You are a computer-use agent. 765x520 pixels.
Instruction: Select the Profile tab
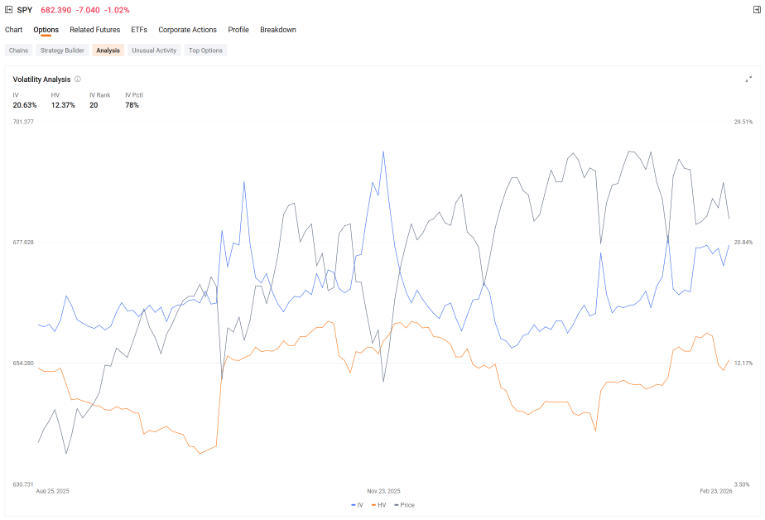[238, 30]
